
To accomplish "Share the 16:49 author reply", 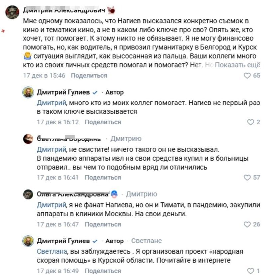I will point(103,271).
